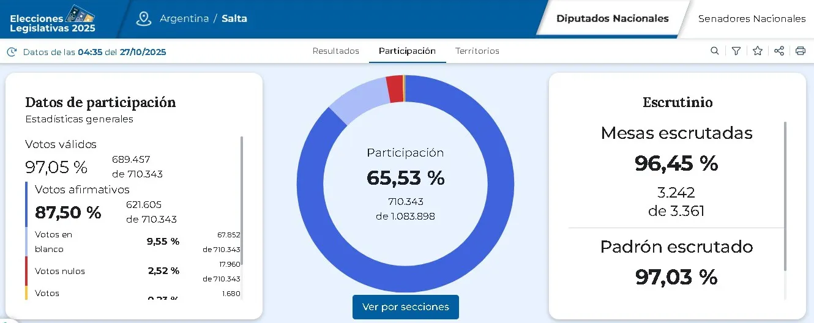The height and width of the screenshot is (323, 814).
Task: Click the location pin icon
Action: click(x=144, y=18)
